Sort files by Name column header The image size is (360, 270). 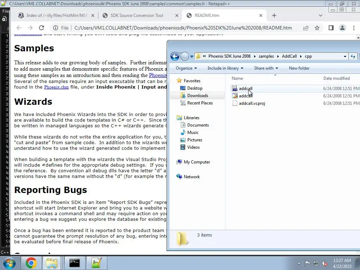pyautogui.click(x=275, y=78)
